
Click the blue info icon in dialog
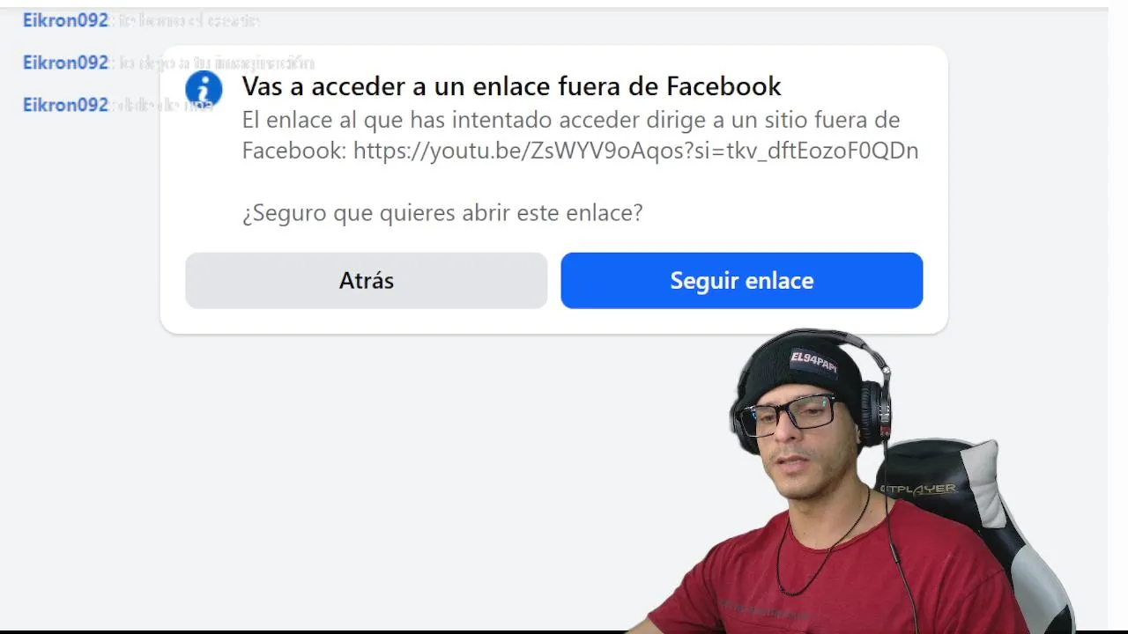204,89
